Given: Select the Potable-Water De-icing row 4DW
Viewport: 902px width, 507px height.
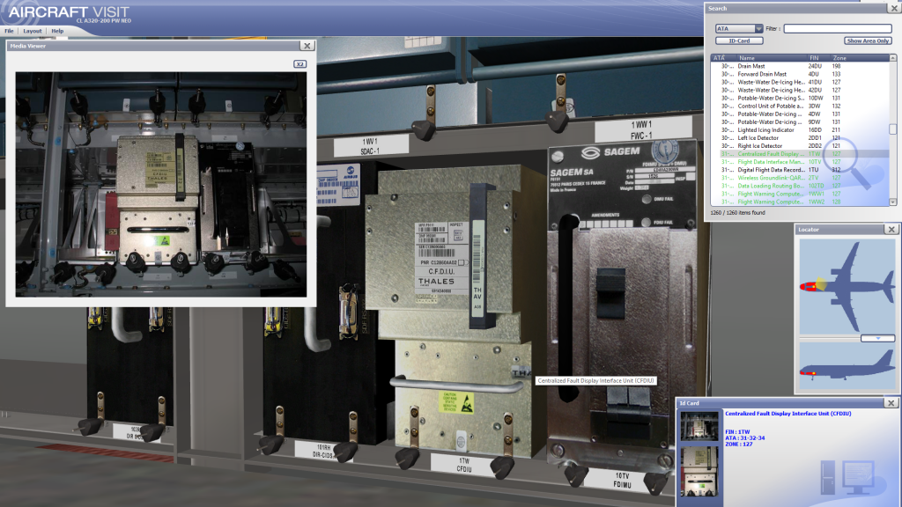Looking at the screenshot, I should pos(800,114).
